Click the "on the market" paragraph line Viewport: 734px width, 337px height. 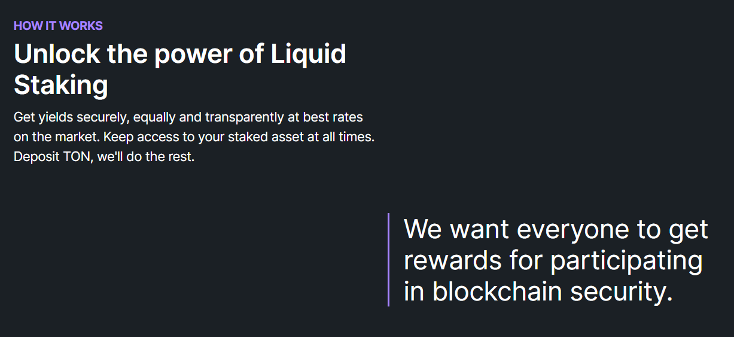(193, 137)
